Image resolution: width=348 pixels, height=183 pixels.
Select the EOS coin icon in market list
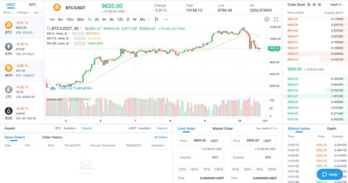9,111
